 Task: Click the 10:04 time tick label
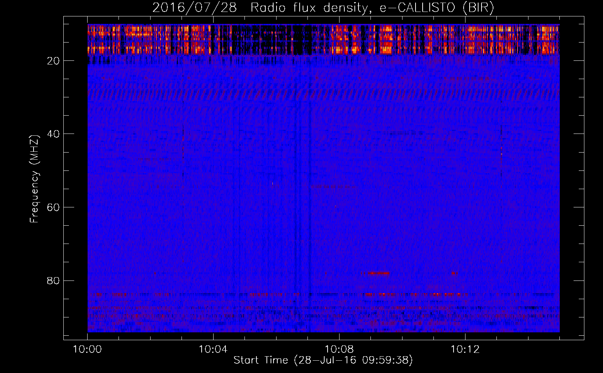pyautogui.click(x=213, y=350)
